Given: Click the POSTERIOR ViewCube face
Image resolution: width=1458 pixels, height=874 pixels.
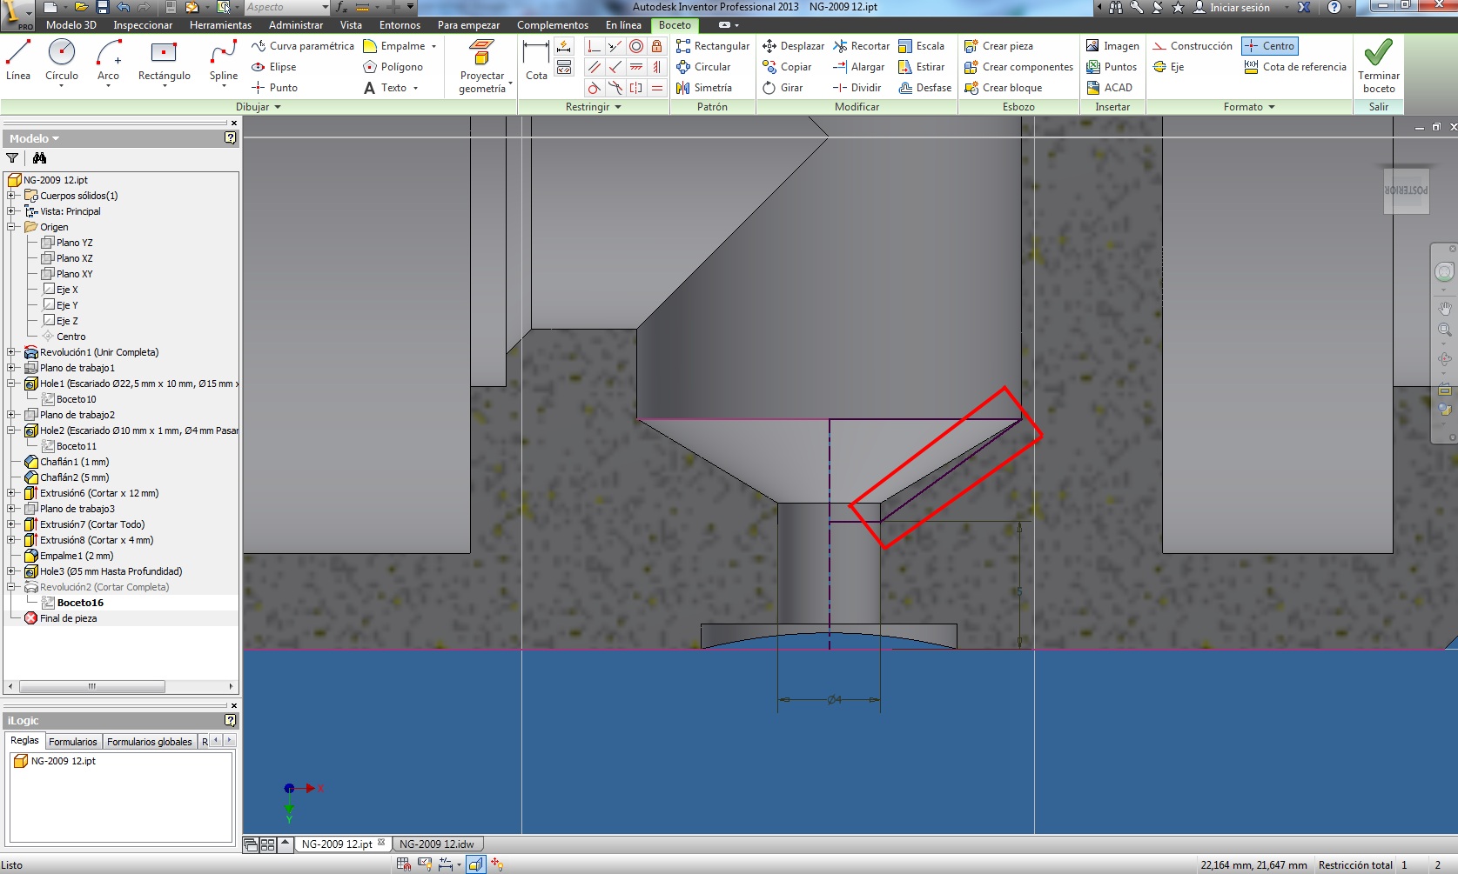Looking at the screenshot, I should click(x=1406, y=190).
